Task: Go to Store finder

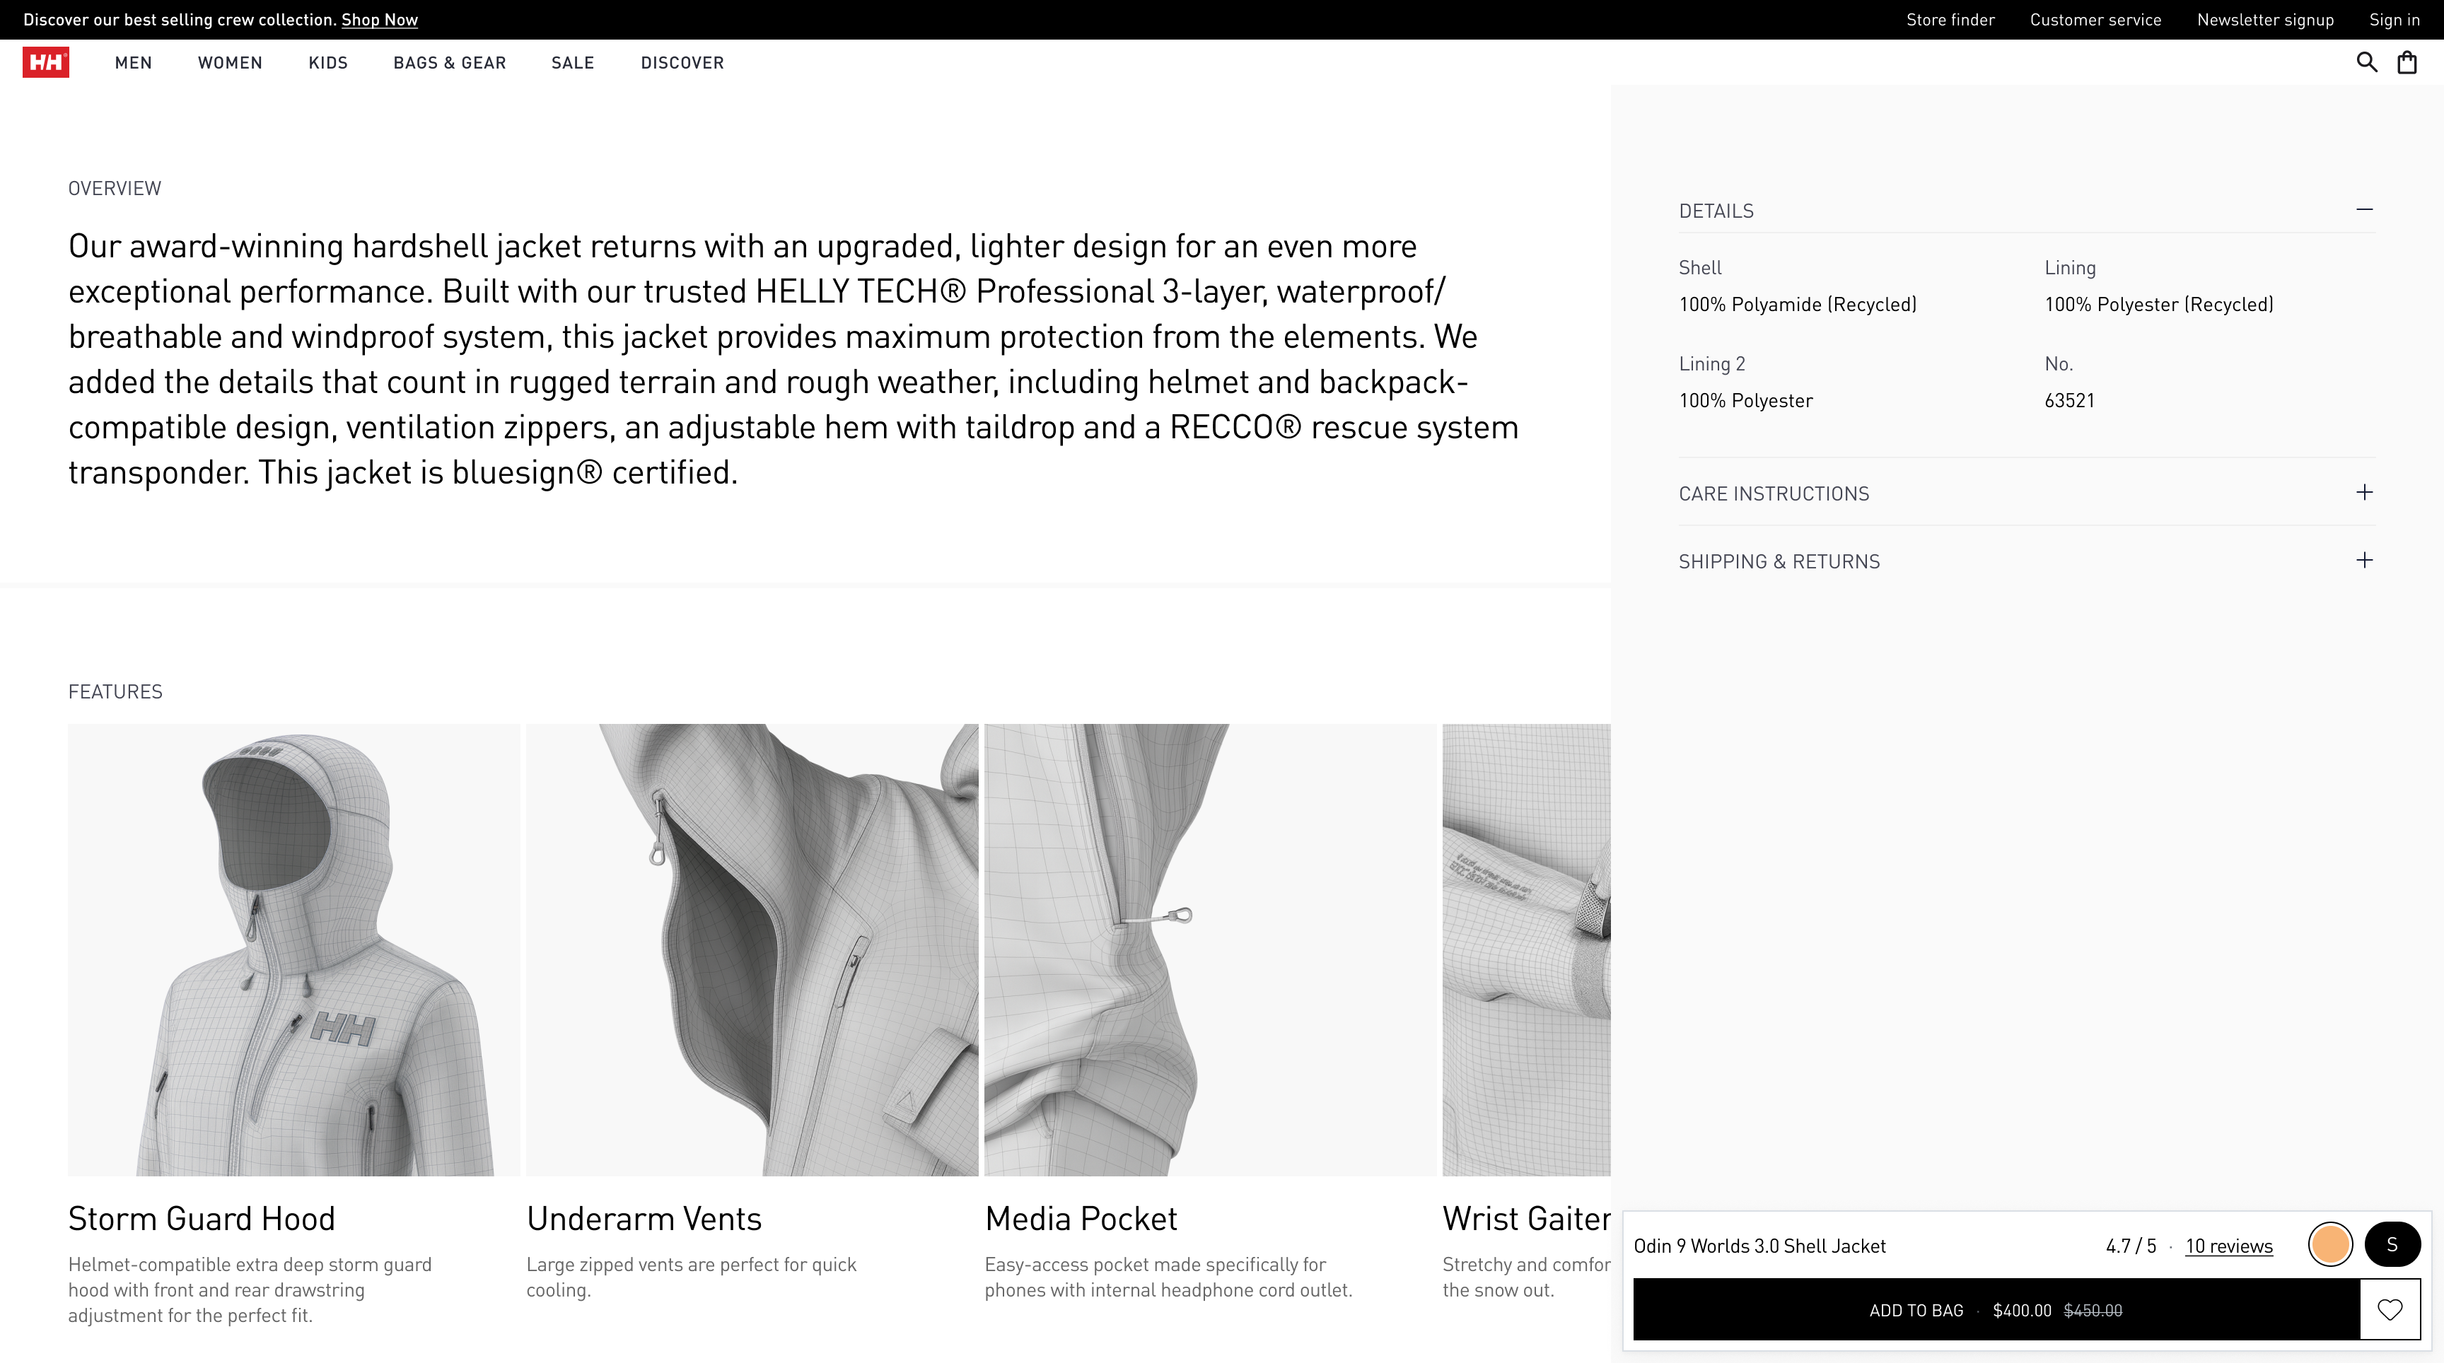Action: (1950, 20)
